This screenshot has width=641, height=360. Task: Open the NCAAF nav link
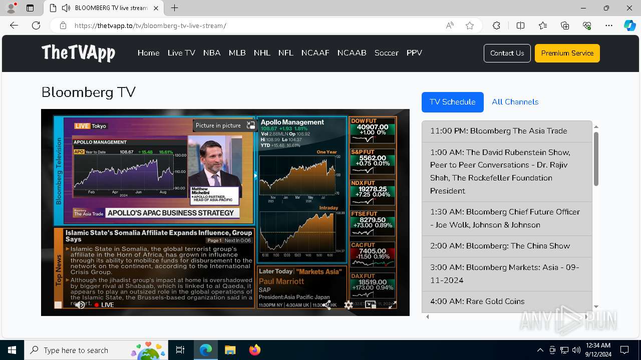(x=315, y=53)
